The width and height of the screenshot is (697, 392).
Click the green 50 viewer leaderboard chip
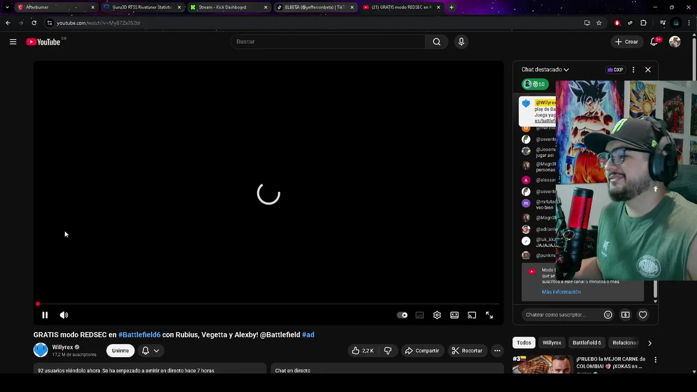[x=535, y=84]
